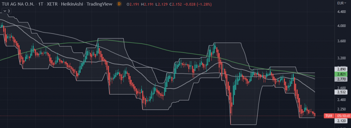Click the 2.890 upper channel price label
The height and width of the screenshot is (128, 351).
(x=340, y=69)
